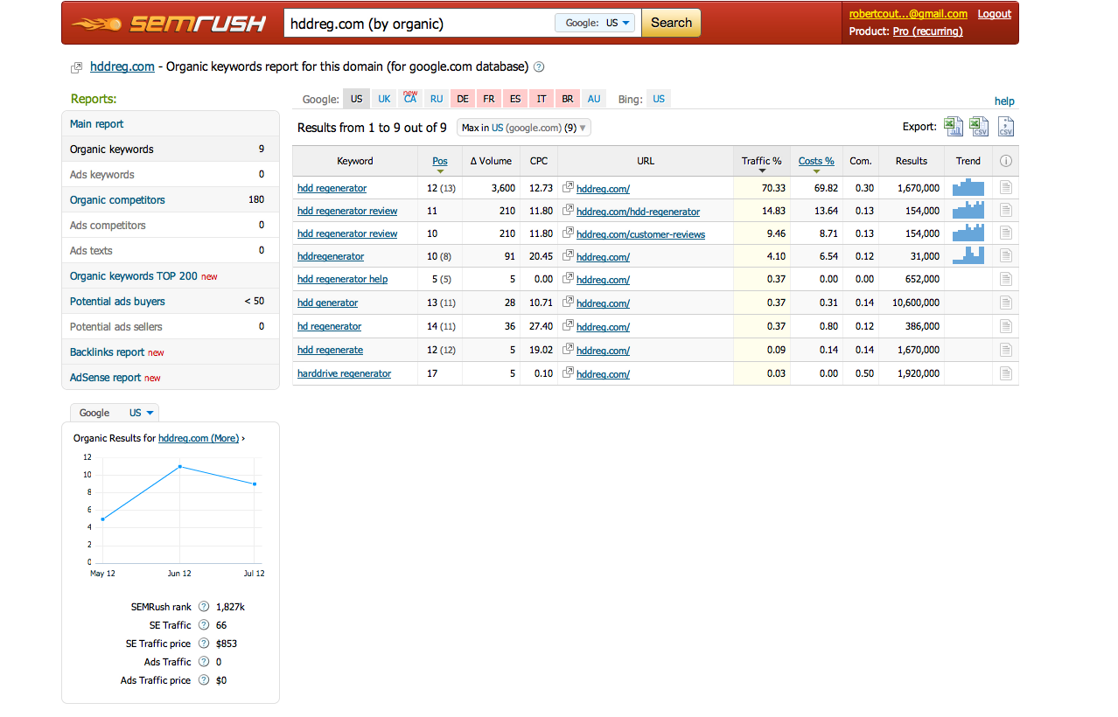The image size is (1118, 717).
Task: Open the SERP source icon for hdd generator row
Action: point(1006,303)
